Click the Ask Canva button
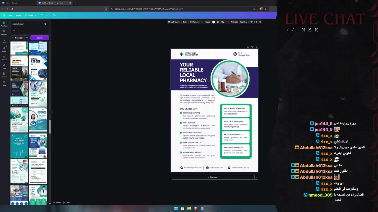 pyautogui.click(x=174, y=22)
